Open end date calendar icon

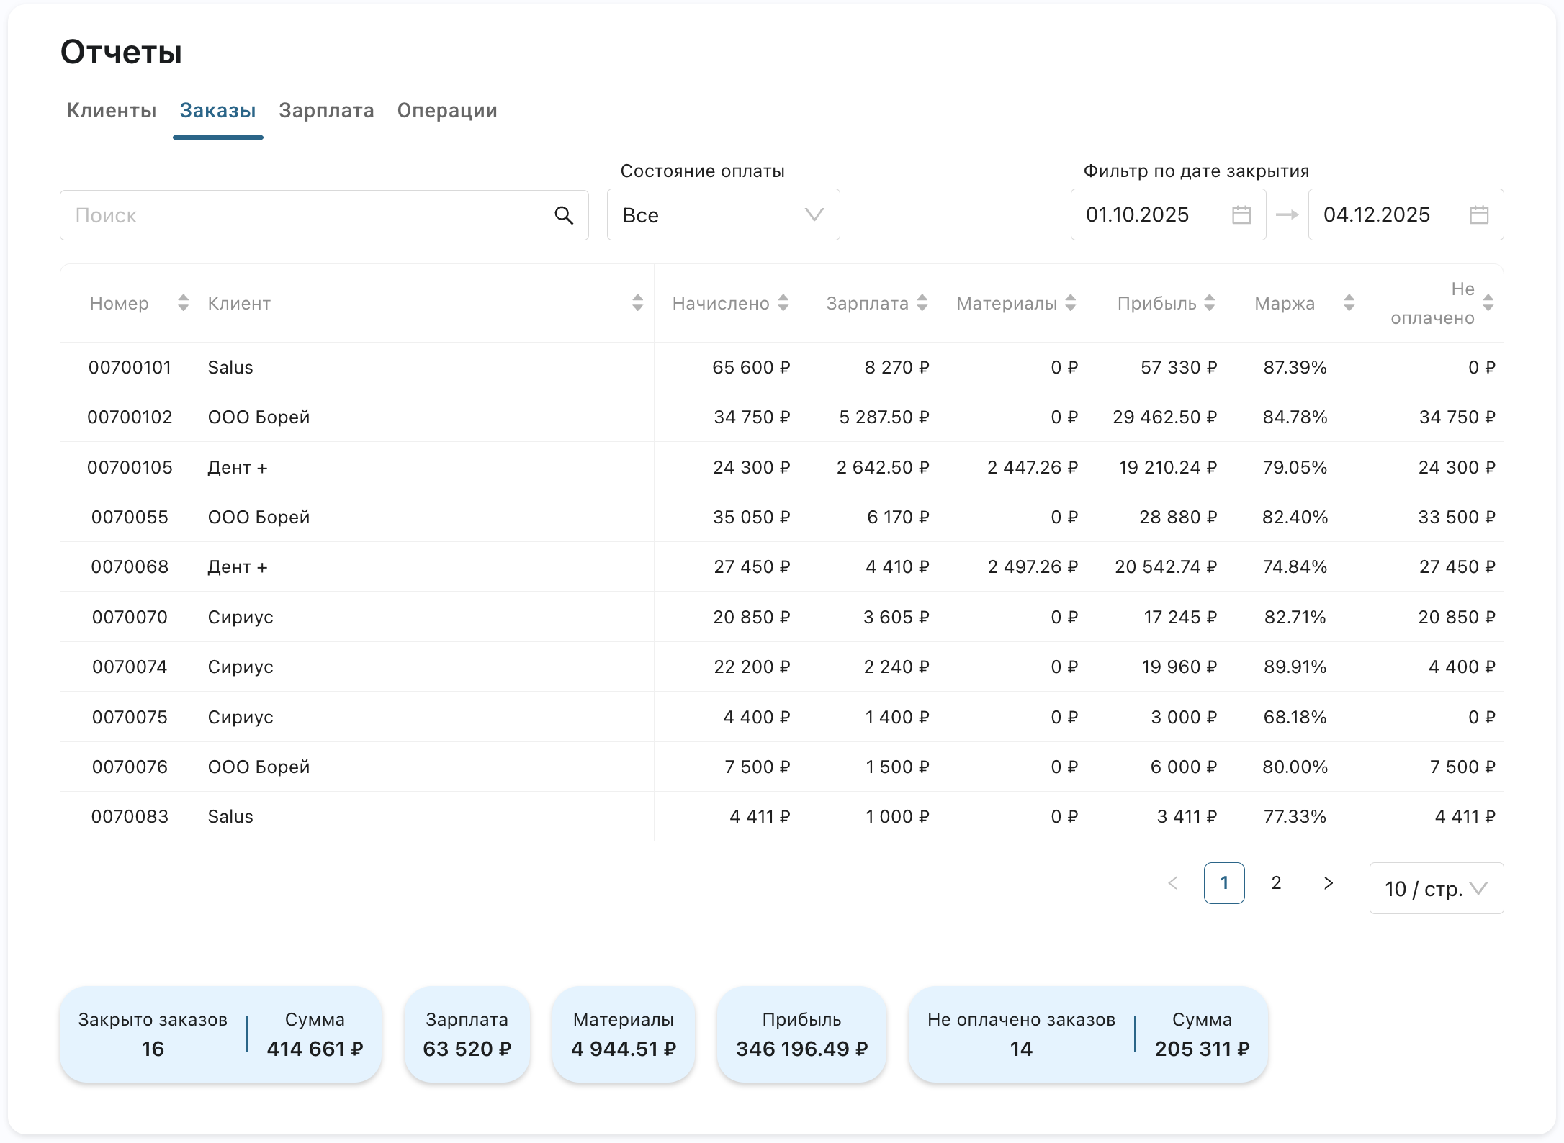pyautogui.click(x=1479, y=215)
